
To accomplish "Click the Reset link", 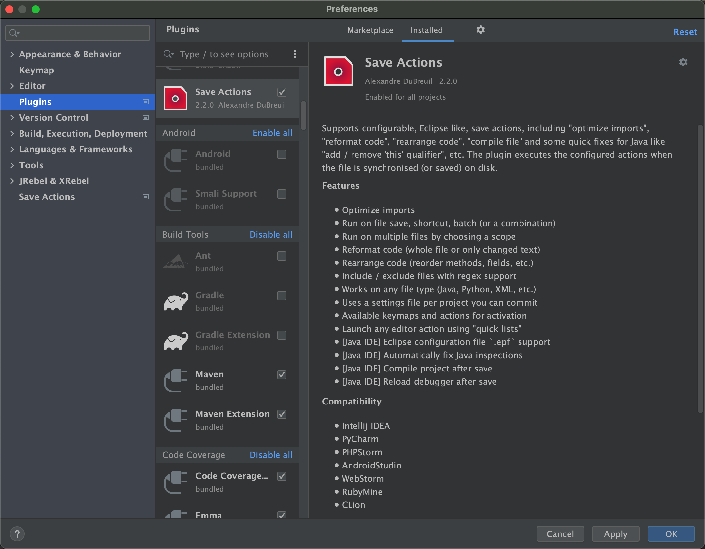I will tap(685, 32).
